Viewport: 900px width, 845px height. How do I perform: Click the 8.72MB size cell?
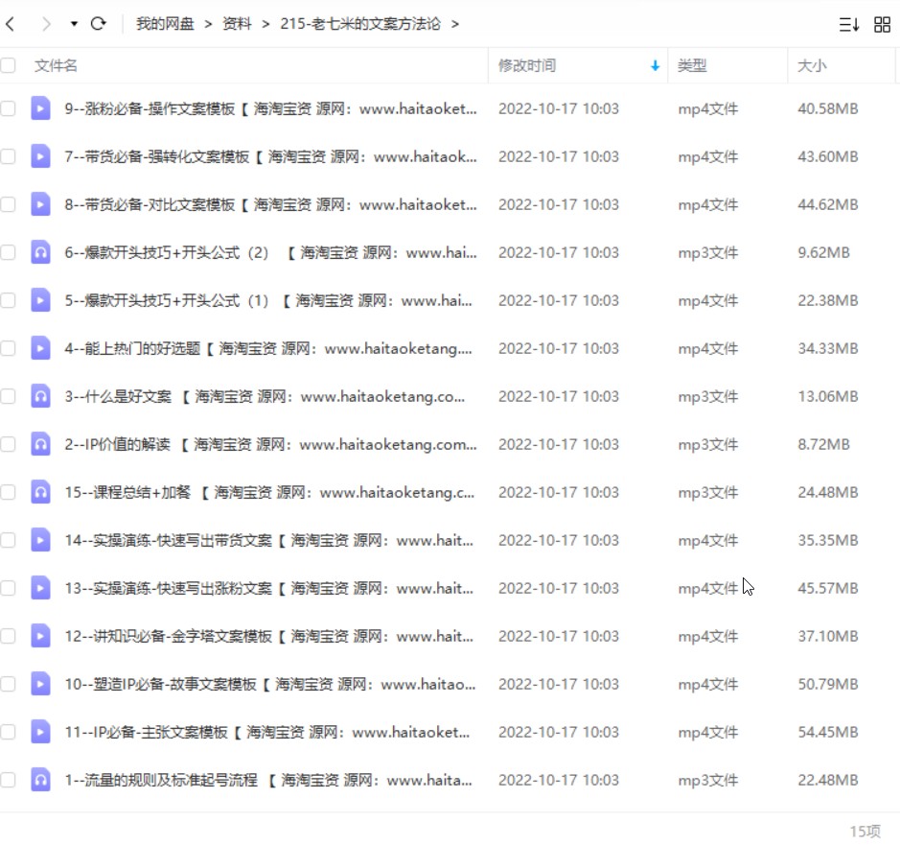click(x=823, y=445)
